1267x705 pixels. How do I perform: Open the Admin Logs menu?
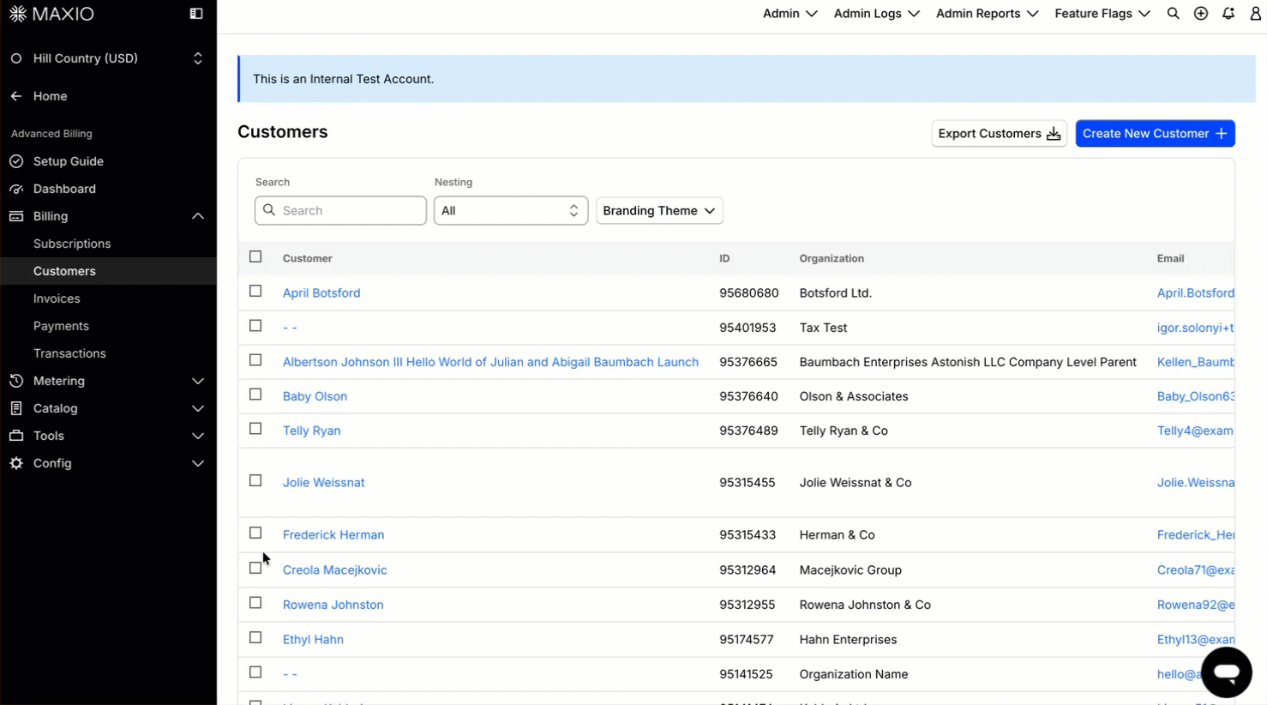(876, 14)
